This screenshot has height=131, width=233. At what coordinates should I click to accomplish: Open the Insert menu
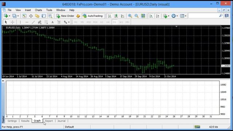click(x=28, y=10)
